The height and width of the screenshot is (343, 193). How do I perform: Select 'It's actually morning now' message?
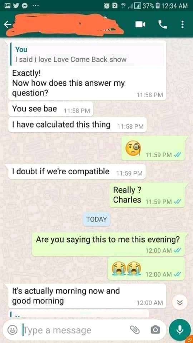87,296
